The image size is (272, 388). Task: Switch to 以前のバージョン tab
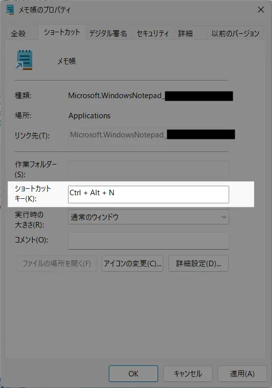[x=235, y=33]
